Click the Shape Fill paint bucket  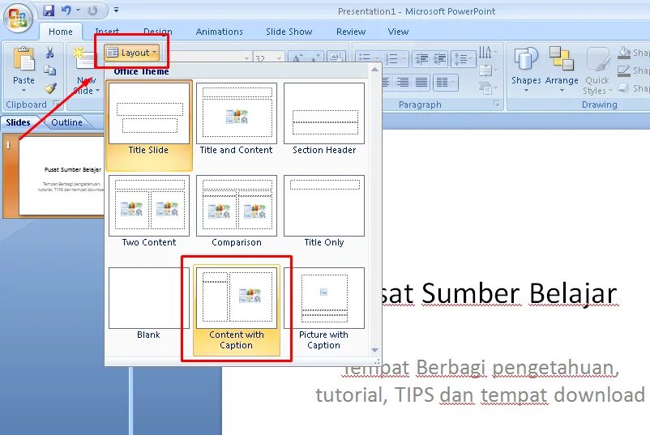tap(624, 53)
